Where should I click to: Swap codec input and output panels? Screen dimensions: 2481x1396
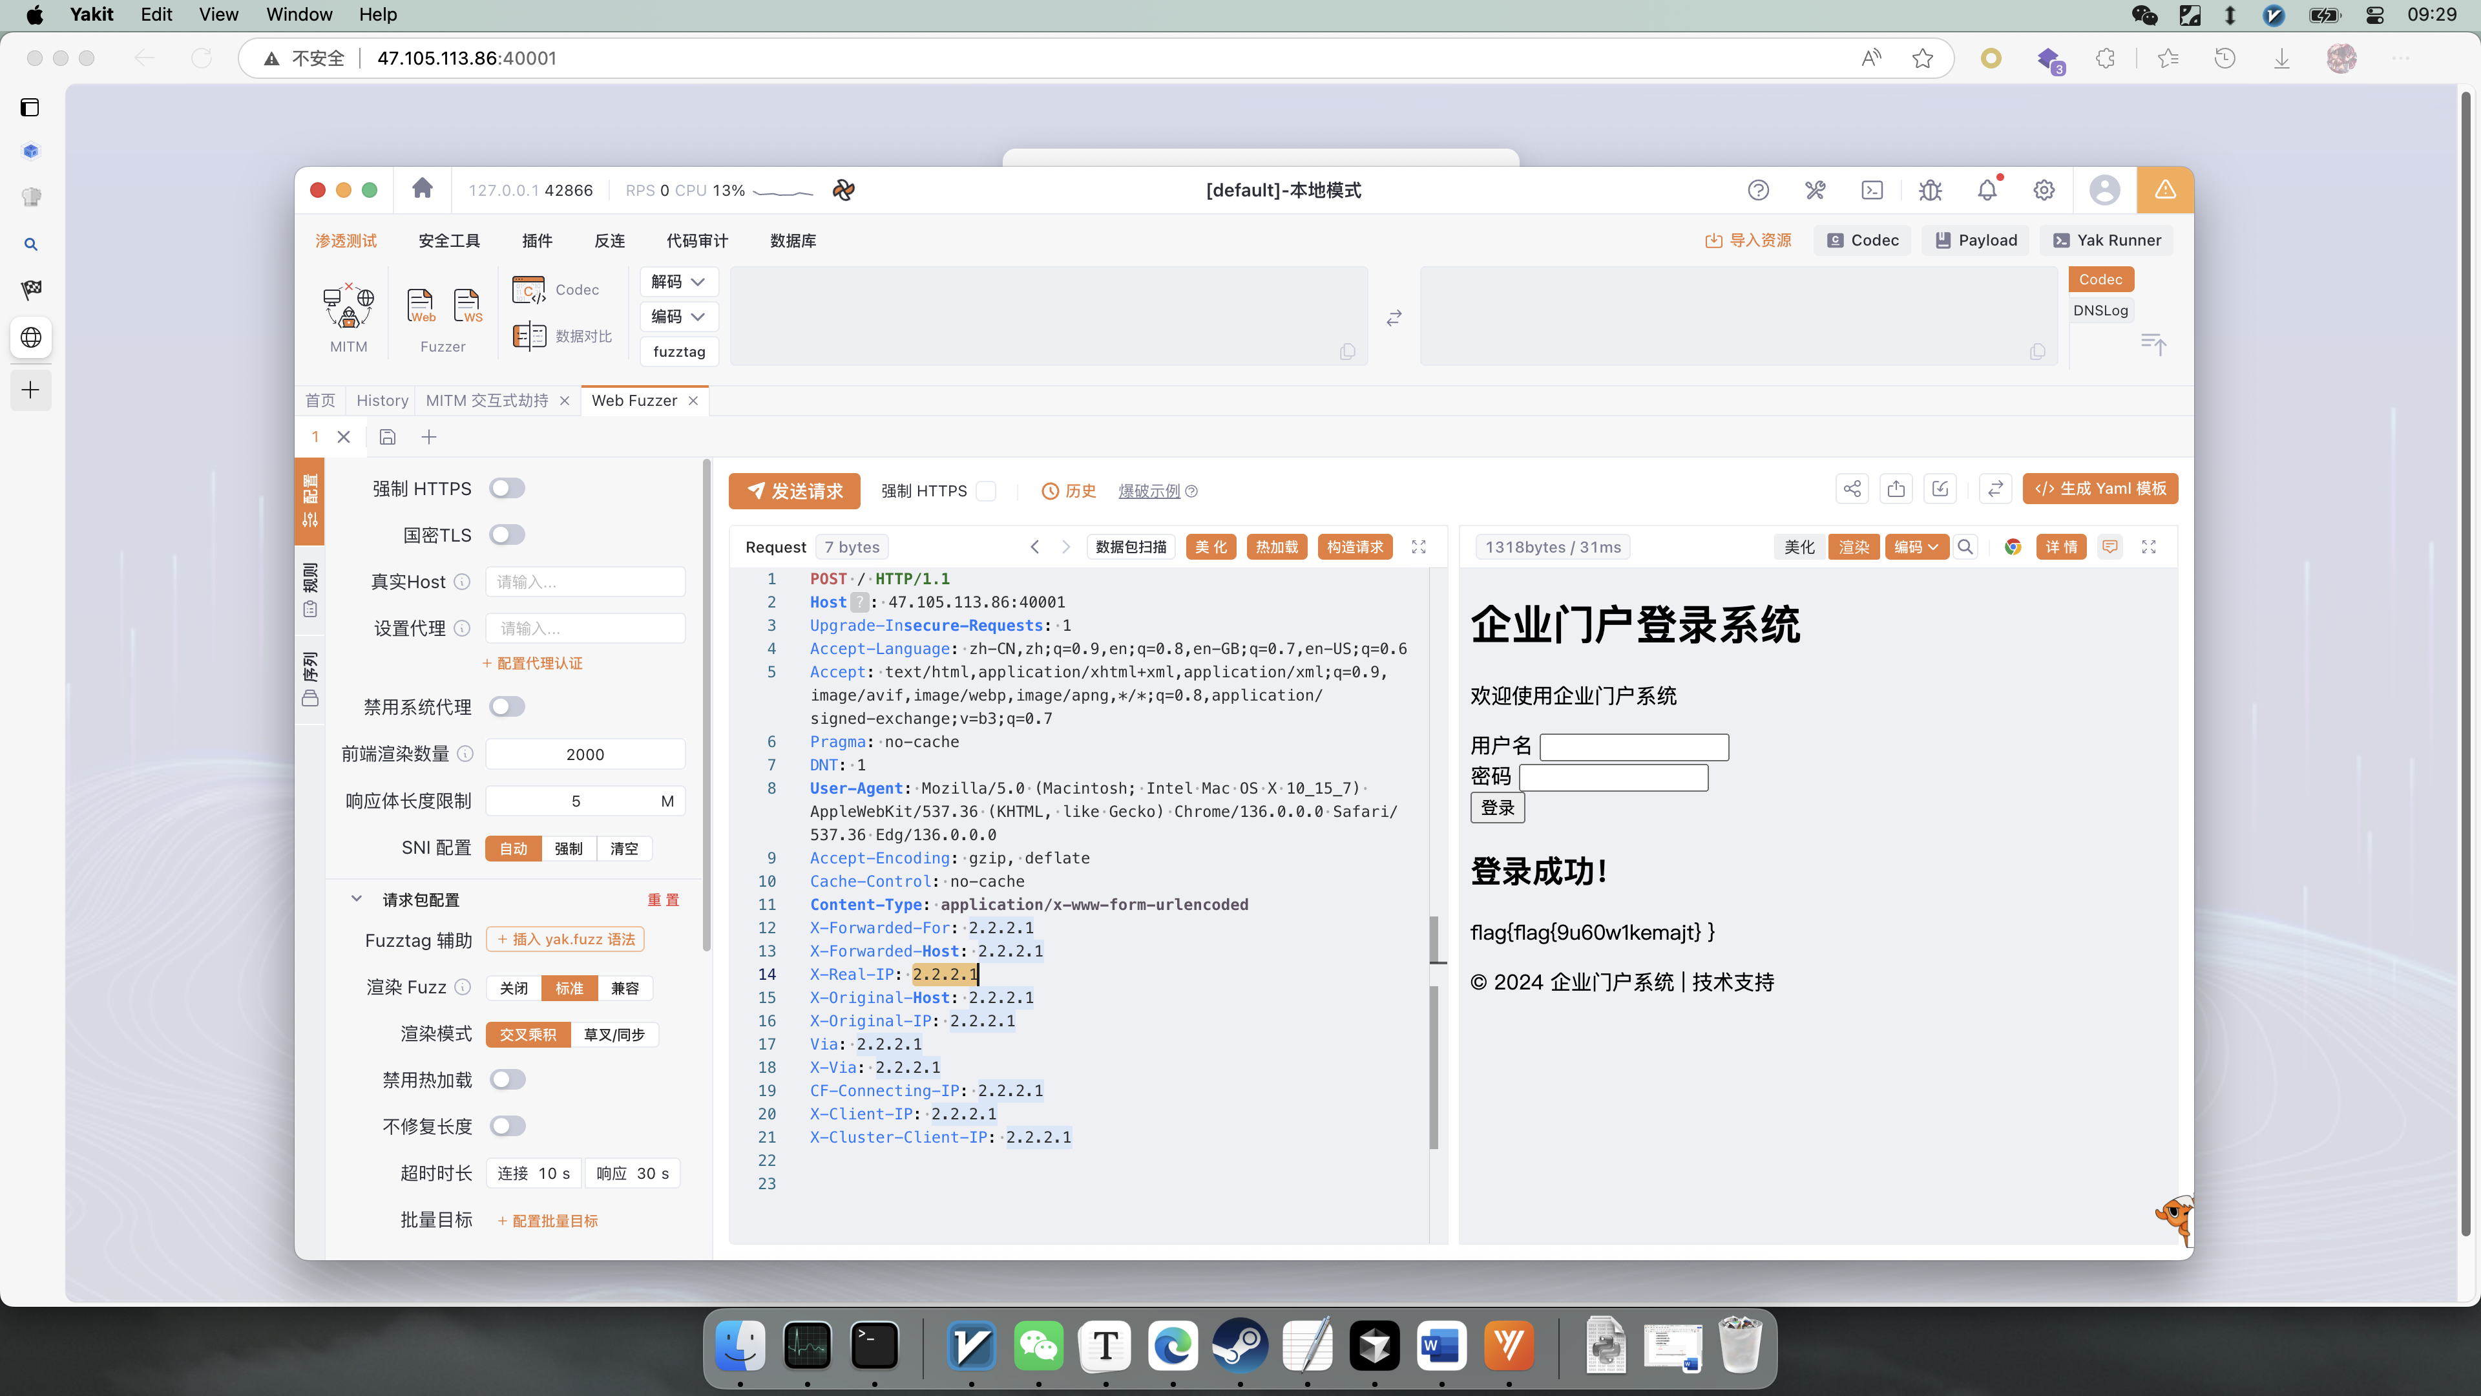click(1394, 318)
